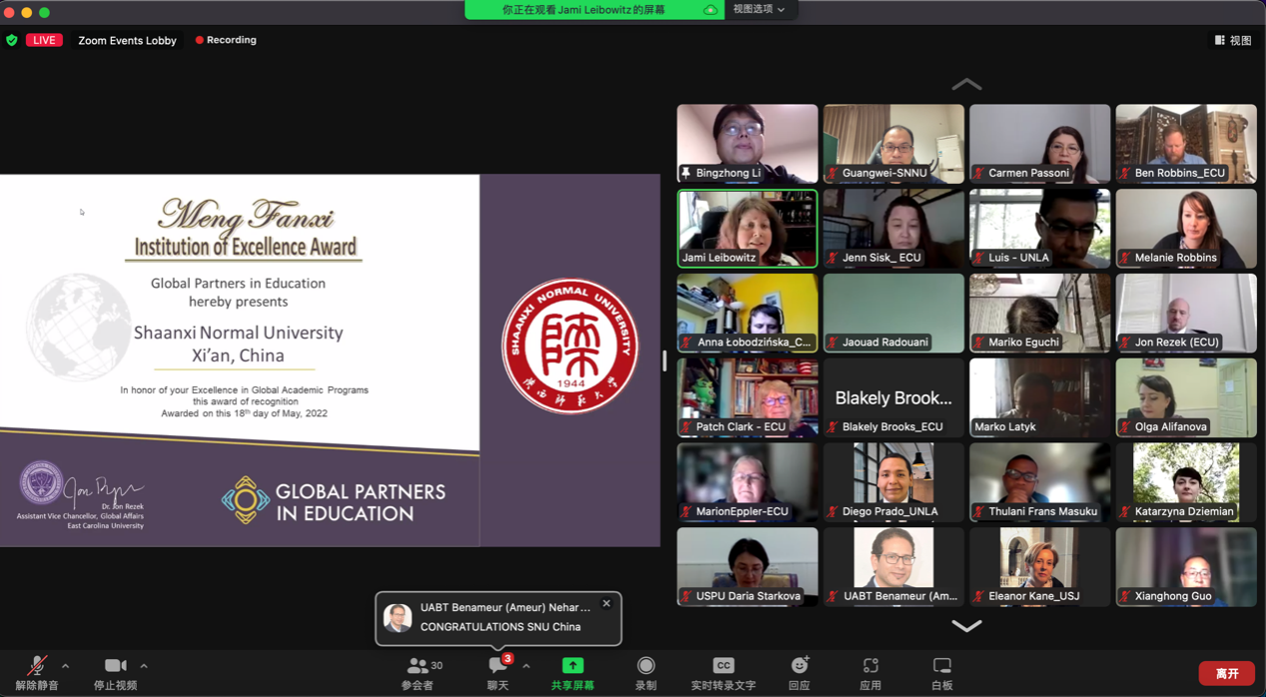Expand video options arrow next to camera

pos(144,666)
